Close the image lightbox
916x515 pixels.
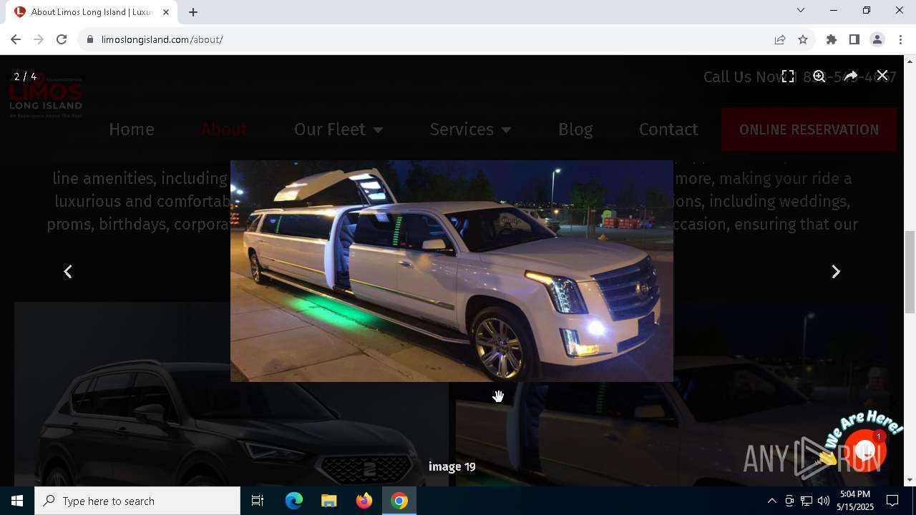(x=882, y=75)
